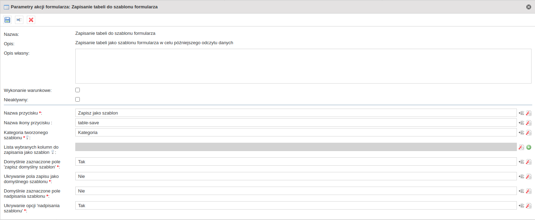
Task: Click the 'Opis własny' text area
Action: pos(303,66)
